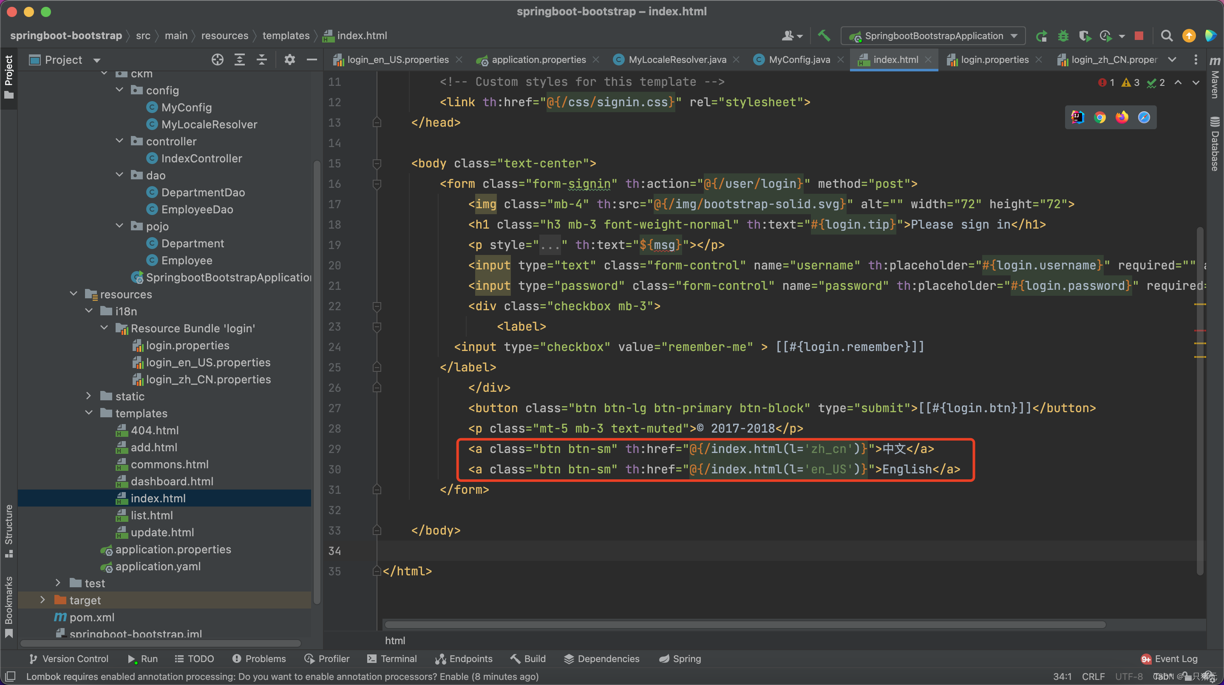Image resolution: width=1224 pixels, height=685 pixels.
Task: Click templates in the breadcrumb path
Action: (x=286, y=36)
